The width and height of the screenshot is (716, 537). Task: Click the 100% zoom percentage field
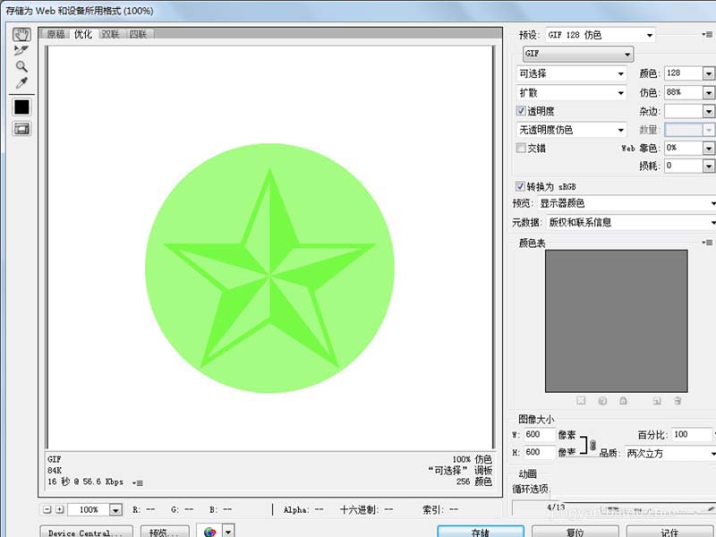[x=89, y=509]
